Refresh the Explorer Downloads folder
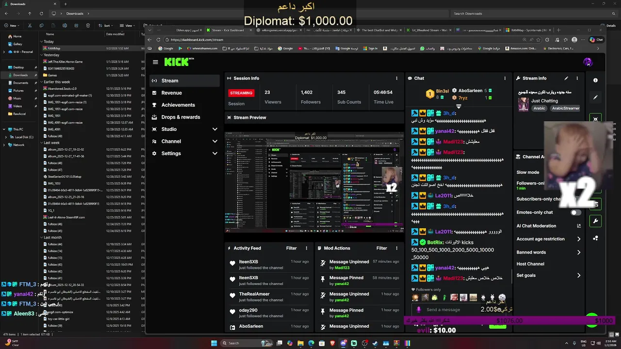This screenshot has width=621, height=349. pyautogui.click(x=41, y=14)
